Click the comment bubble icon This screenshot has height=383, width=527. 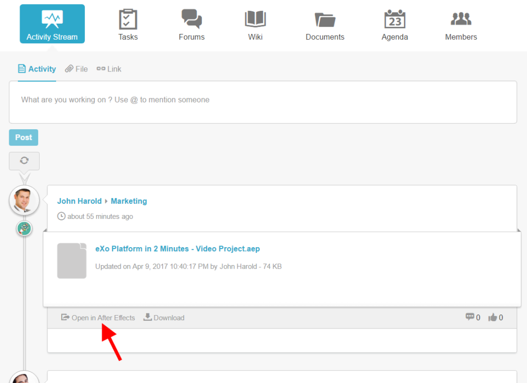pos(470,317)
